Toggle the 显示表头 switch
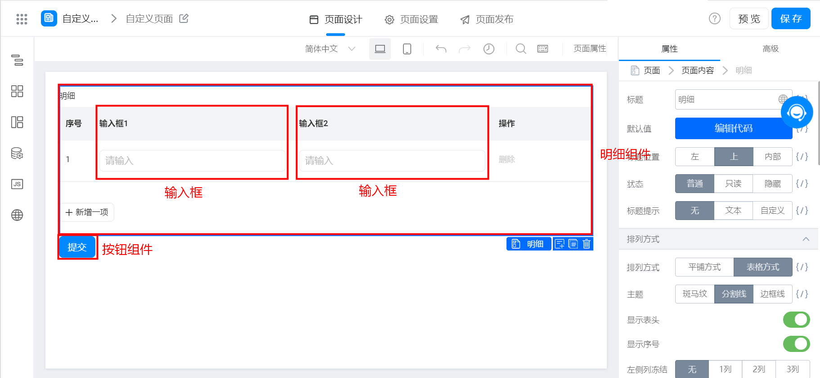Viewport: 820px width, 378px height. (x=796, y=320)
